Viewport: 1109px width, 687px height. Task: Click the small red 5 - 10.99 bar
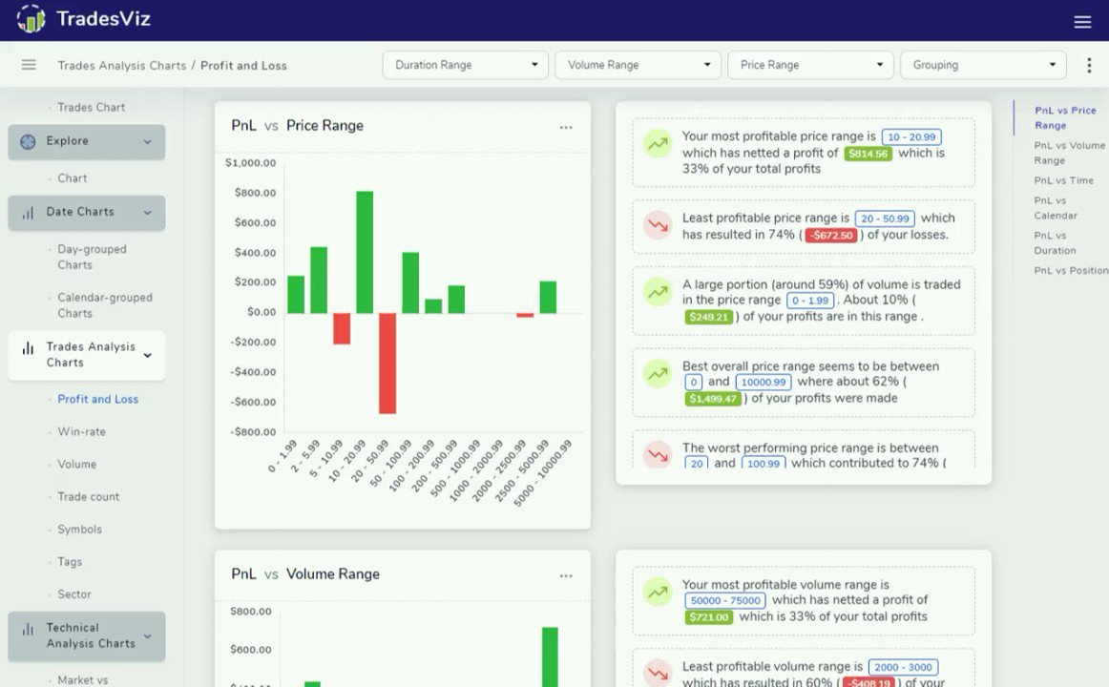tap(342, 328)
